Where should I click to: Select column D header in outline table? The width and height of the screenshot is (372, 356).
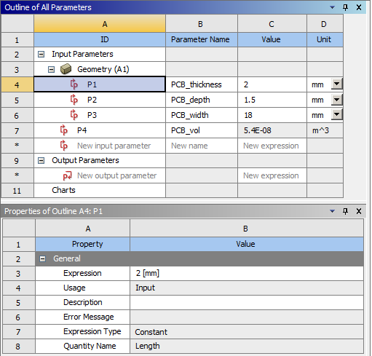325,23
